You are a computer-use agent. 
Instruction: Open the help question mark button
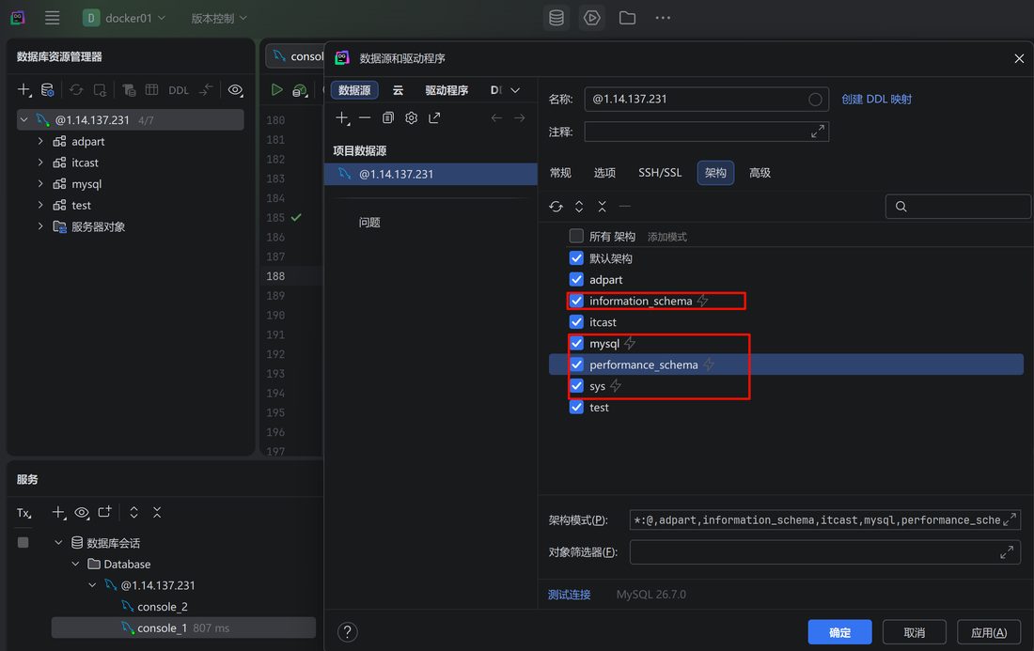348,632
